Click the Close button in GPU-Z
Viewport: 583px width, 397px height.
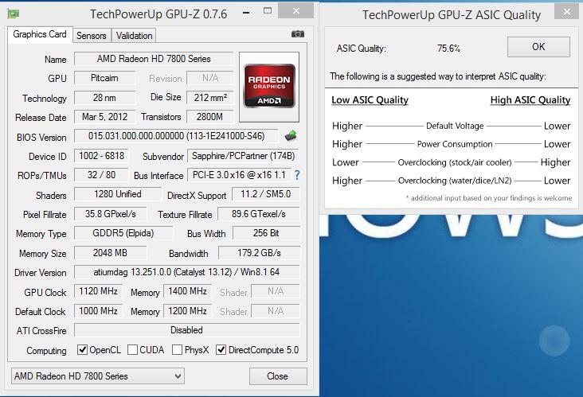(278, 376)
